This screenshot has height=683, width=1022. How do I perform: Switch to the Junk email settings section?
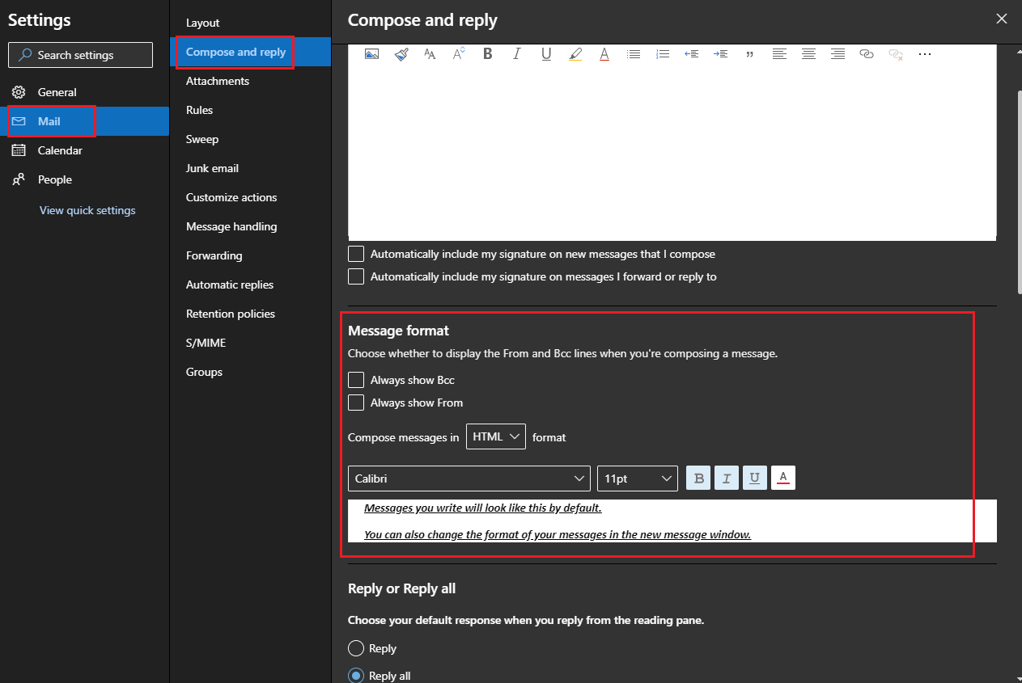click(x=212, y=168)
